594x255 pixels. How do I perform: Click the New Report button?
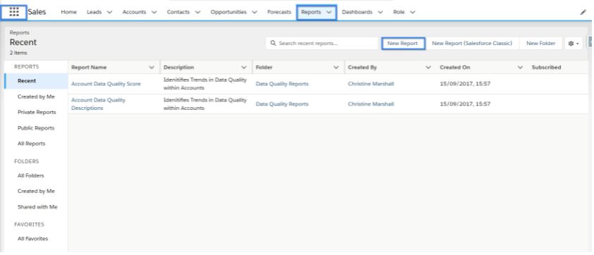402,44
